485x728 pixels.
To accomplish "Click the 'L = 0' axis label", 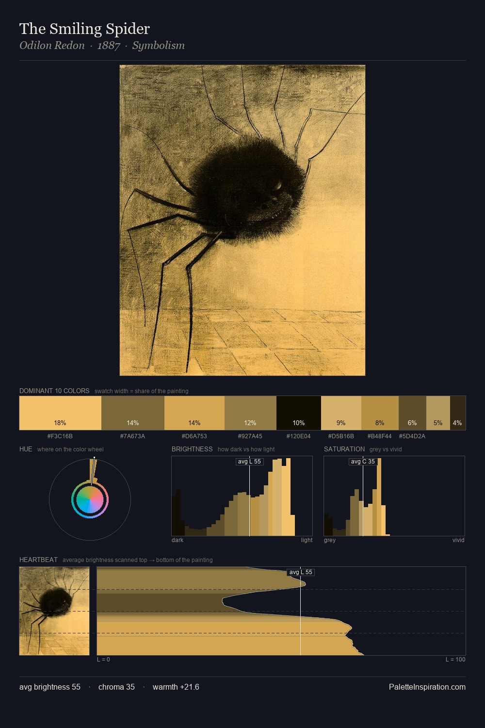I will coord(104,660).
